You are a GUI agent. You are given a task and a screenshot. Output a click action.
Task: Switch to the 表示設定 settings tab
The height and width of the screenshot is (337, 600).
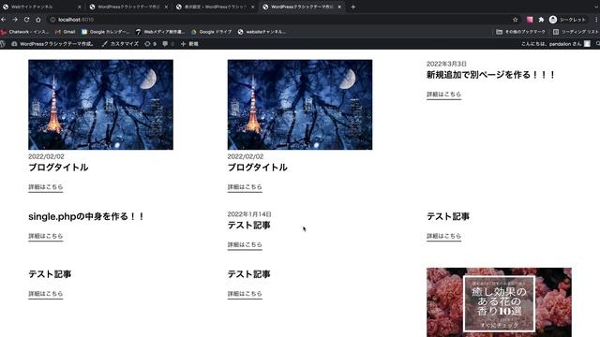pyautogui.click(x=215, y=7)
